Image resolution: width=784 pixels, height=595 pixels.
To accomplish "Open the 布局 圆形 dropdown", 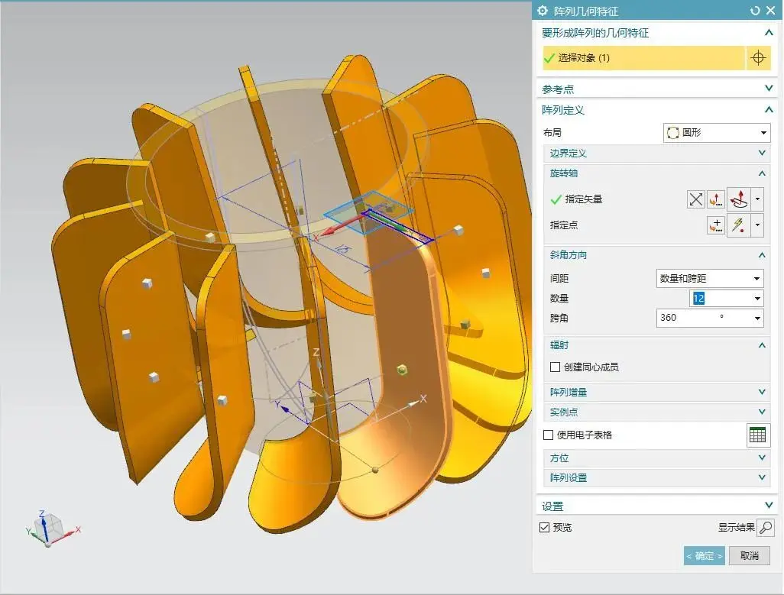I will (x=717, y=132).
